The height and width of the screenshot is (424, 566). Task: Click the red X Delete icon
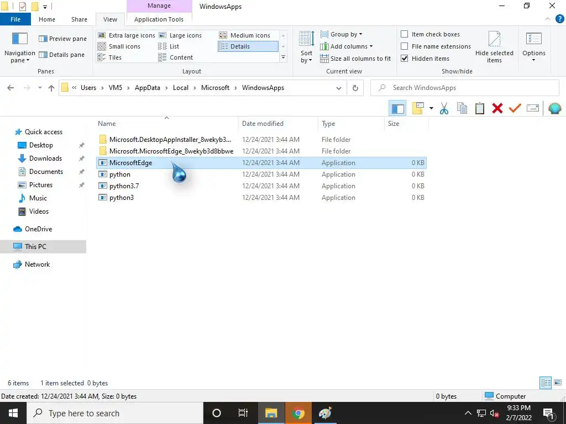(x=497, y=108)
